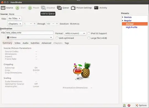Image resolution: width=149 pixels, height=108 pixels.
Task: Toggle the Web optimized checkbox
Action: (x=57, y=38)
